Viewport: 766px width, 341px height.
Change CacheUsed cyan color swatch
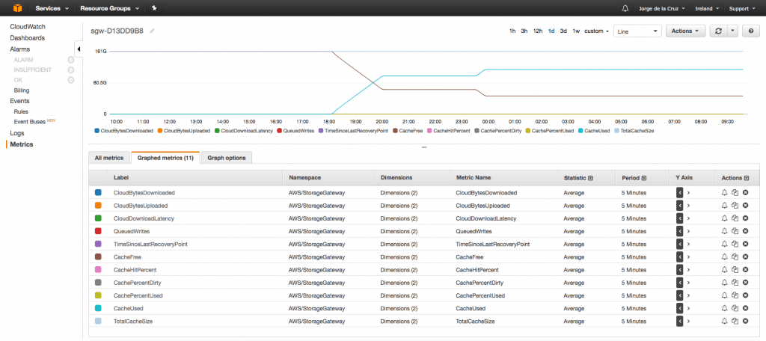click(98, 308)
